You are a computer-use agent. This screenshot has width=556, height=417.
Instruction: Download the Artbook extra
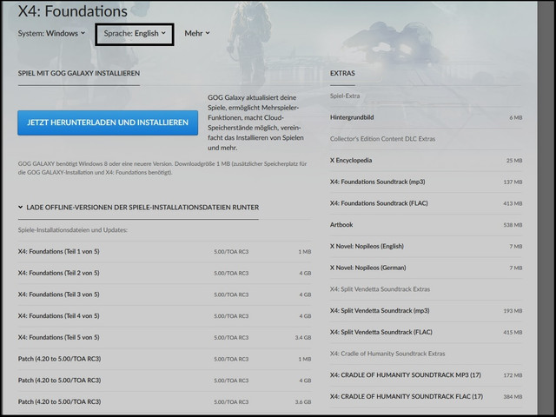click(x=426, y=225)
